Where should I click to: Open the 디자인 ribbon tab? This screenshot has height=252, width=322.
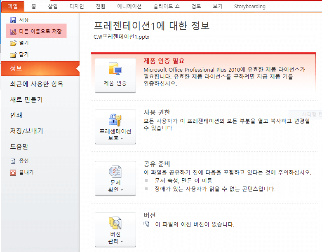coord(77,6)
